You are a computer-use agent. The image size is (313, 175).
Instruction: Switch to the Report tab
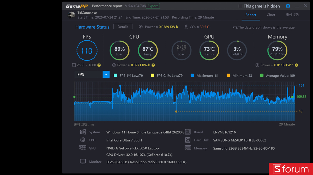pyautogui.click(x=251, y=15)
